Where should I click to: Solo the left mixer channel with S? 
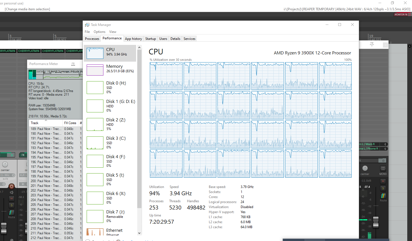tap(11, 205)
